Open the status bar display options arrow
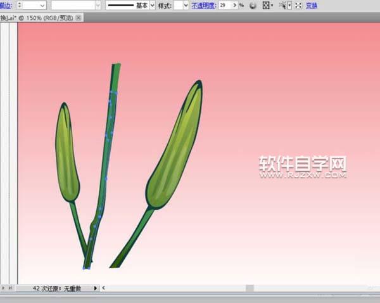 point(96,288)
